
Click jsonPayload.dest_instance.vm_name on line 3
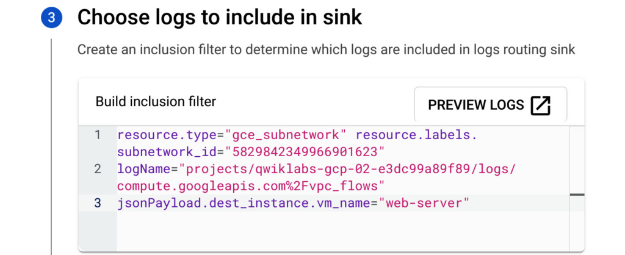[244, 203]
